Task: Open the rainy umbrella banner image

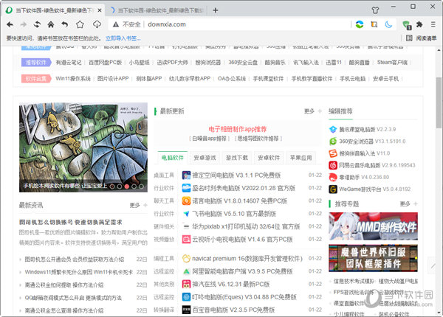Action: click(83, 147)
